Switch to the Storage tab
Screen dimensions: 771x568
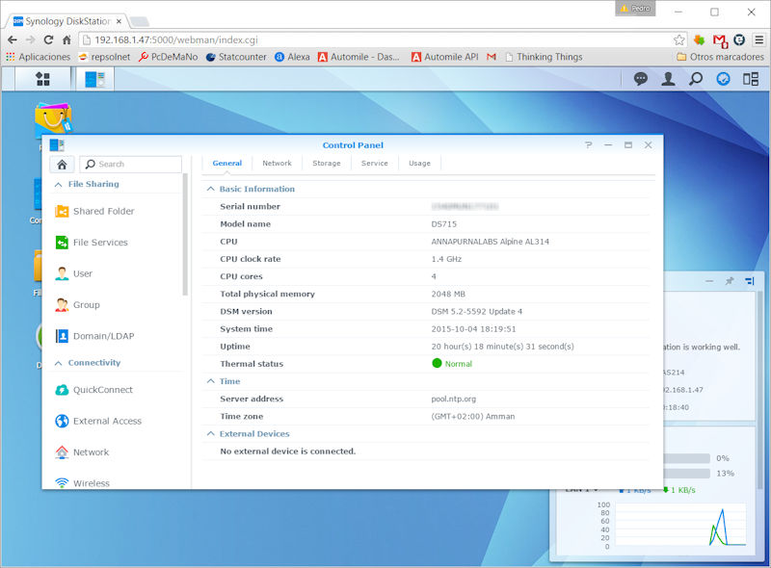327,163
